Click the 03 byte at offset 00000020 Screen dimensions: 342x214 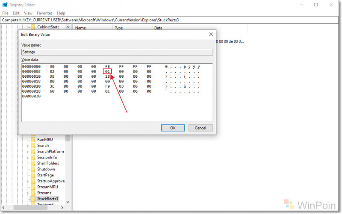point(121,86)
